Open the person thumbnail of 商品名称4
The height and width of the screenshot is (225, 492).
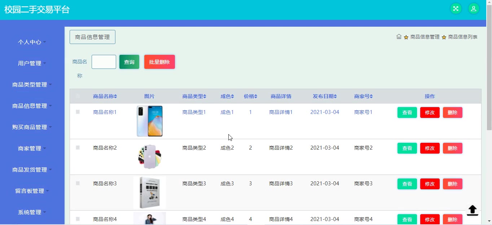(150, 219)
